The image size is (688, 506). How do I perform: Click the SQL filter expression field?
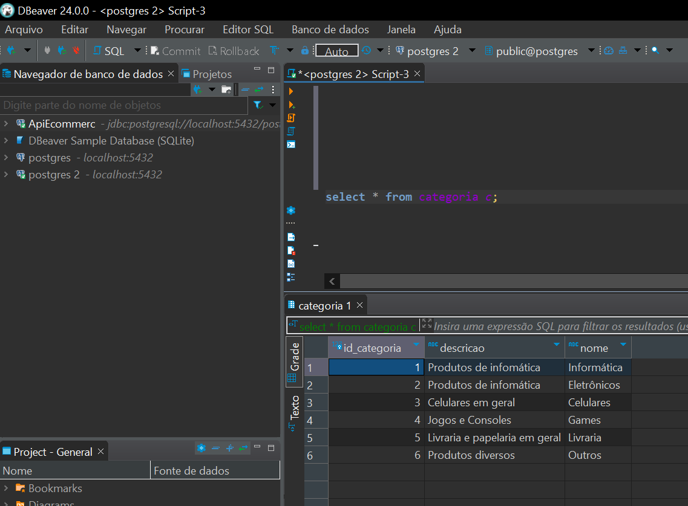(x=560, y=326)
